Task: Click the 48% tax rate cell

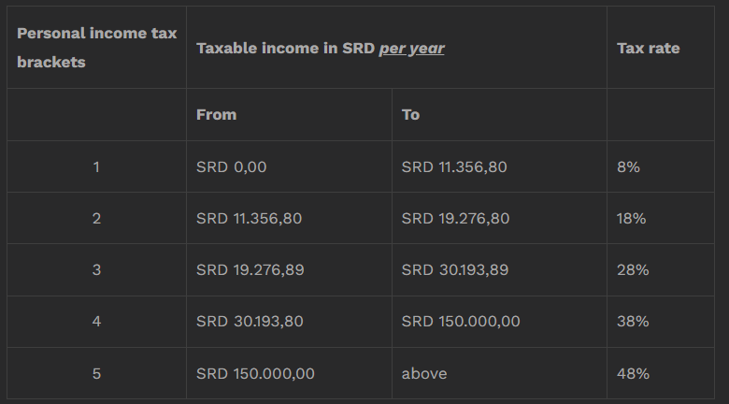Action: [x=661, y=373]
